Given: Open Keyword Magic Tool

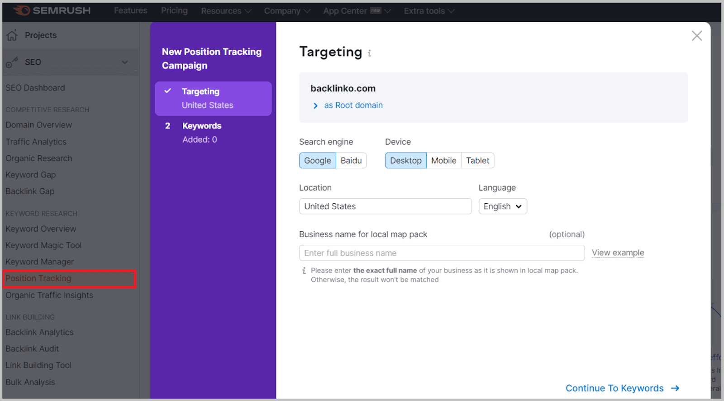Looking at the screenshot, I should [43, 245].
